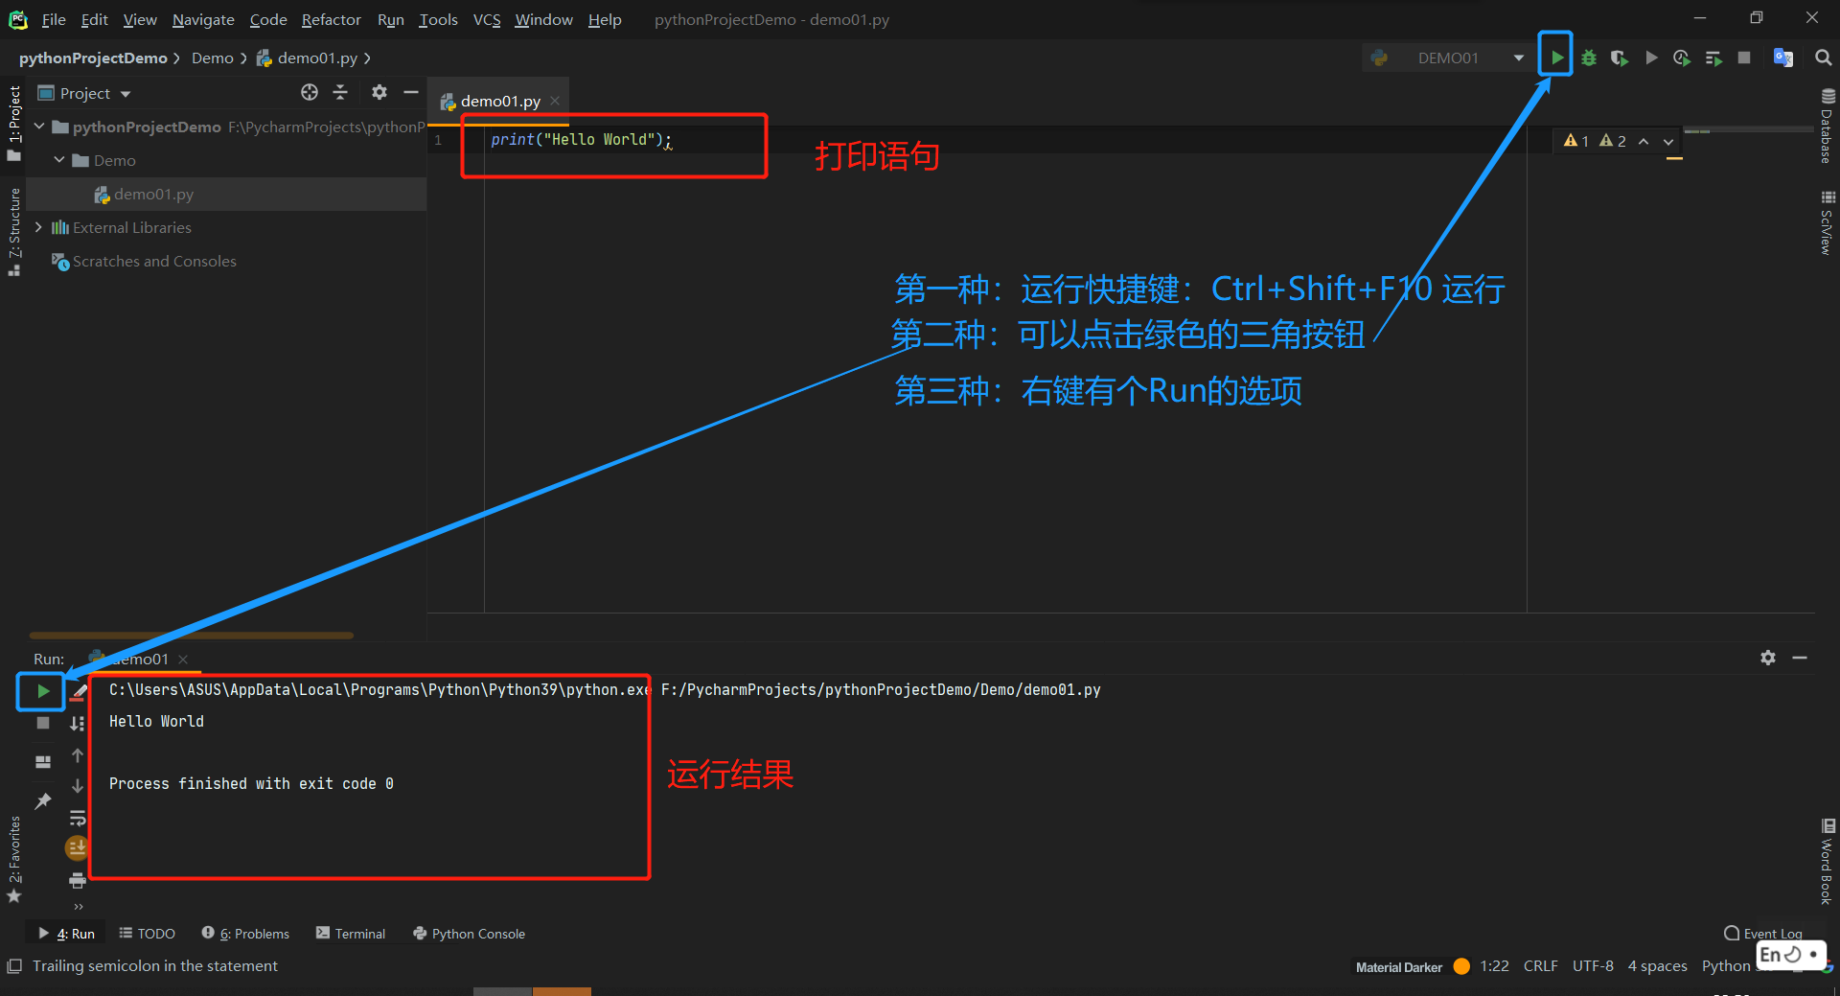Screen dimensions: 1840x996
Task: Open the 6: Problems tool window
Action: tap(245, 934)
